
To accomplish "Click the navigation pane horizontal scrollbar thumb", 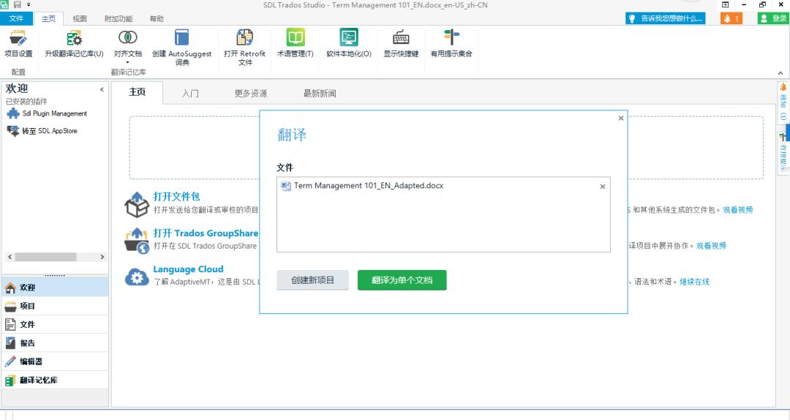I will coord(45,257).
